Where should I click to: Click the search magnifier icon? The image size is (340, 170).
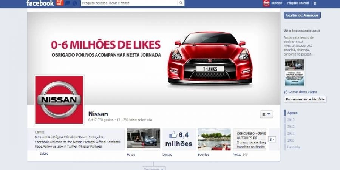181,3
